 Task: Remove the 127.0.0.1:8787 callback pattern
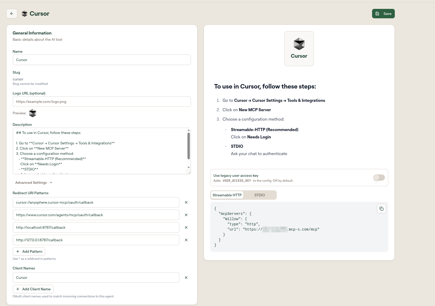(186, 240)
